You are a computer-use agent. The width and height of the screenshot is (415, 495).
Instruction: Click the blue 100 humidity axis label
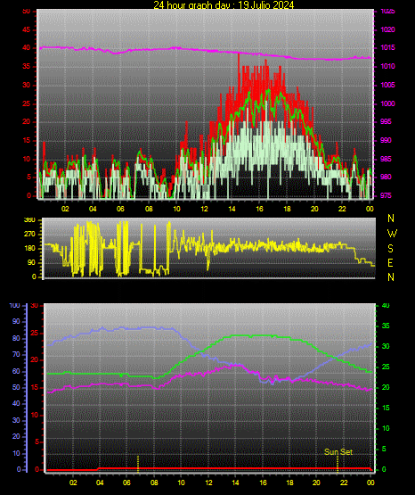(x=14, y=305)
